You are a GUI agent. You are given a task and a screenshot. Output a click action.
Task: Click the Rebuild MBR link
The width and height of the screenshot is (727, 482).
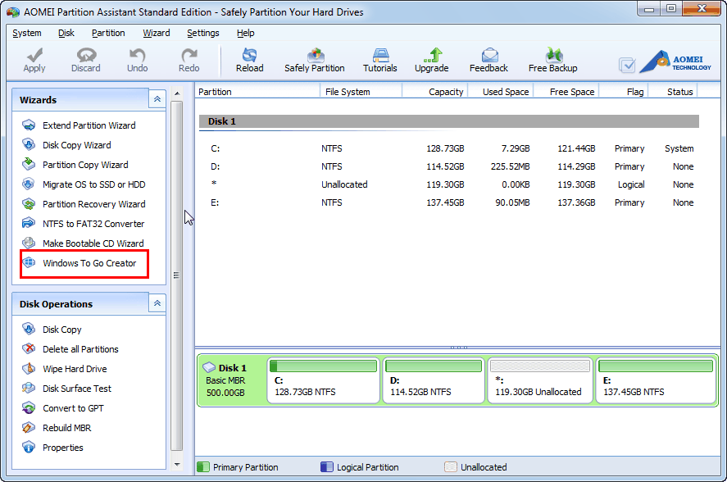(66, 428)
